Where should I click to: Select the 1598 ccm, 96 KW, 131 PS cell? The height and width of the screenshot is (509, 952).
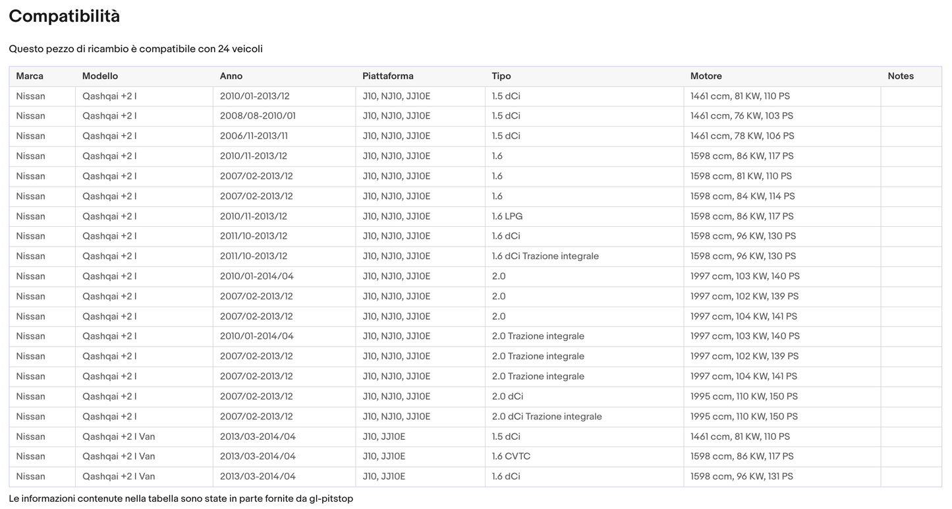coord(742,476)
